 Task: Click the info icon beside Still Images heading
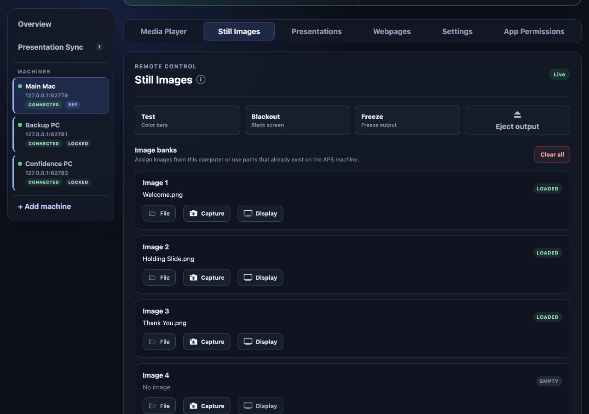(x=201, y=80)
